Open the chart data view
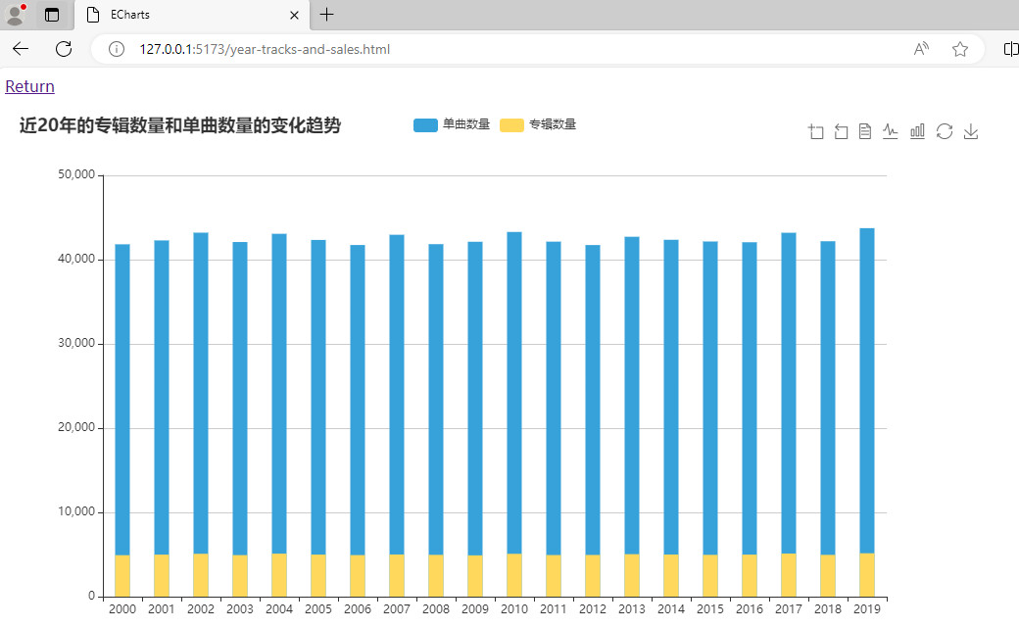The width and height of the screenshot is (1019, 628). pos(865,132)
